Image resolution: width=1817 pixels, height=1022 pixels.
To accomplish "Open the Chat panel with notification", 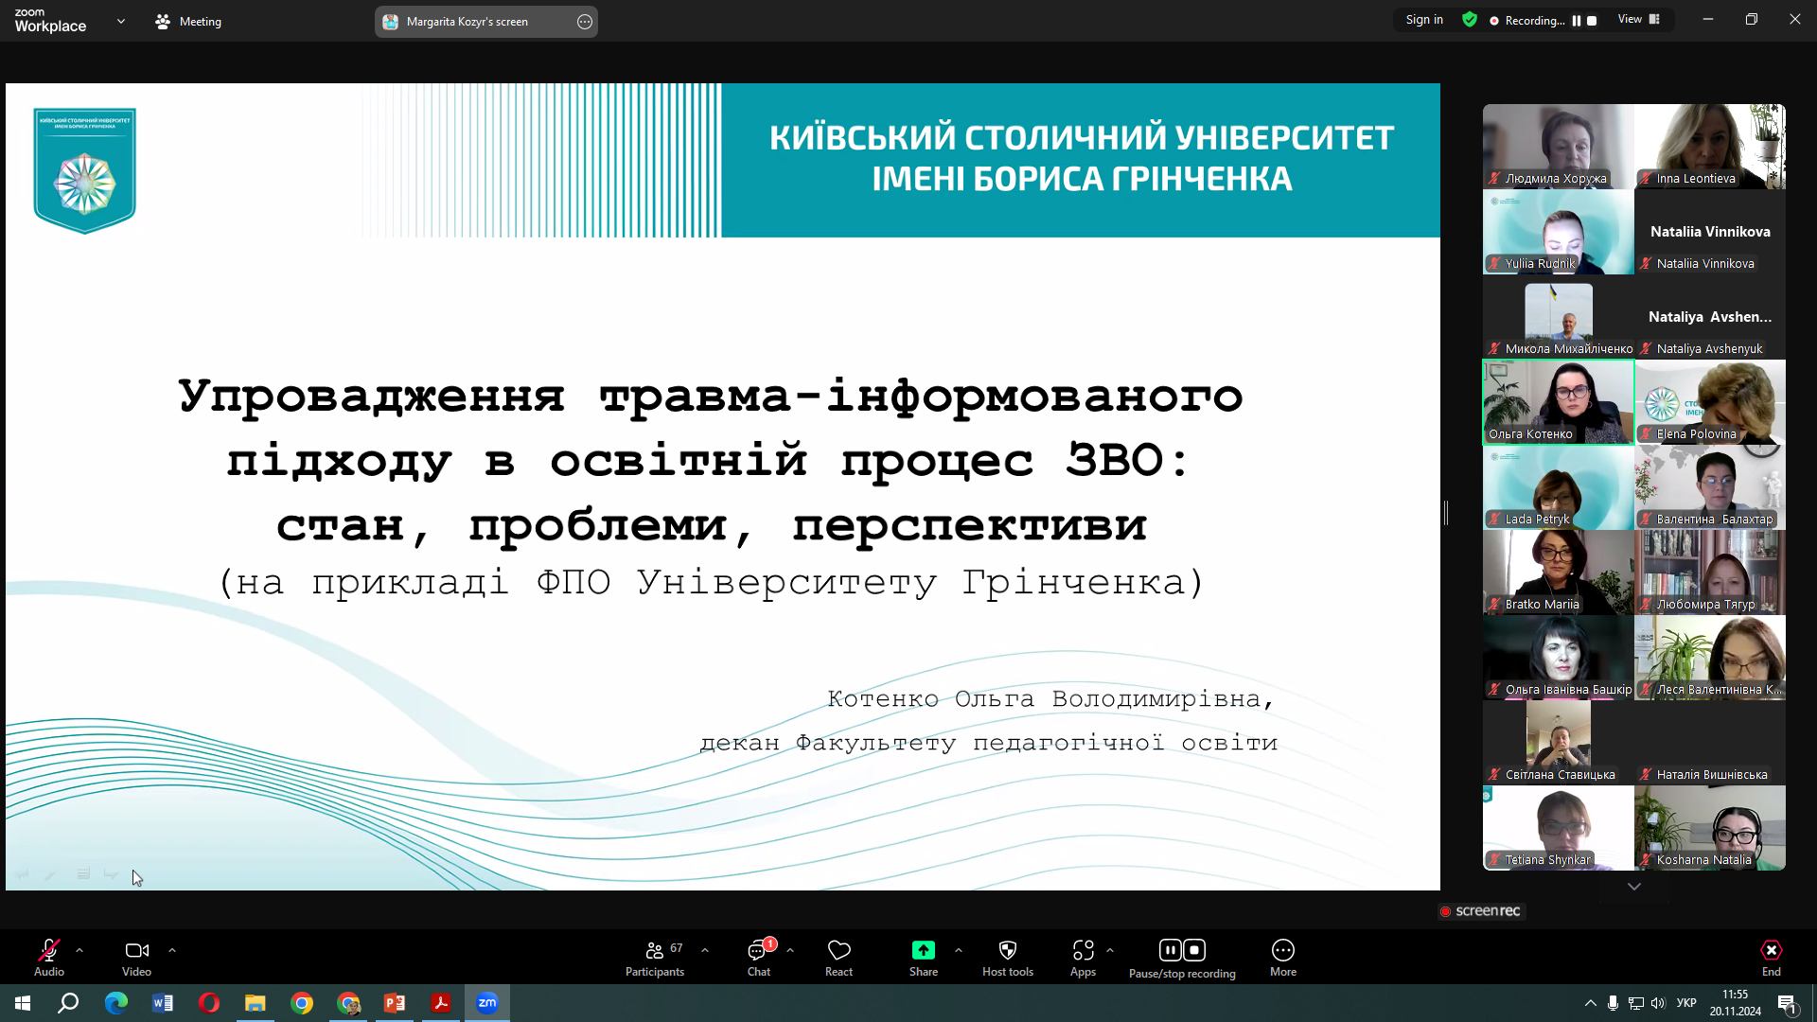I will [x=758, y=951].
